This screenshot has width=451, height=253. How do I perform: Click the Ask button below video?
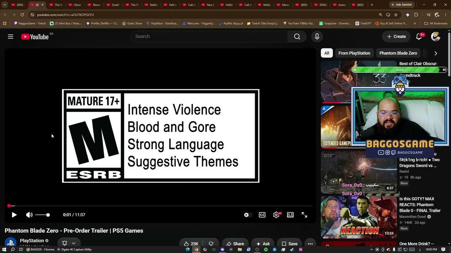click(263, 244)
